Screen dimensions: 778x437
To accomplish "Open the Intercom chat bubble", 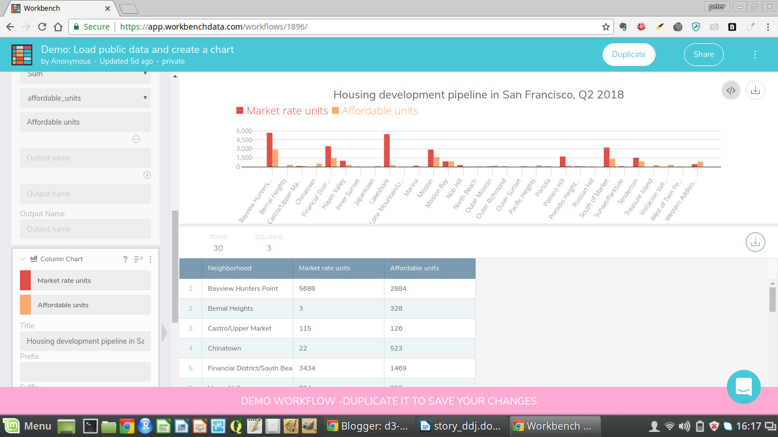I will pos(744,387).
